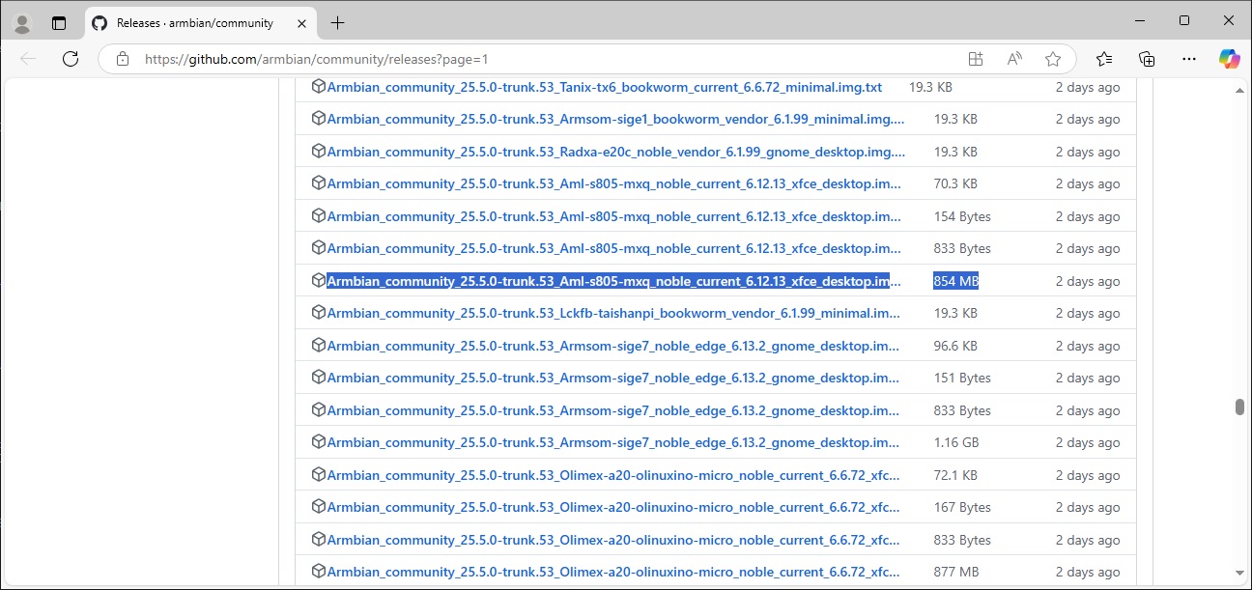The width and height of the screenshot is (1252, 590).
Task: Open the browser profile icon
Action: click(22, 23)
